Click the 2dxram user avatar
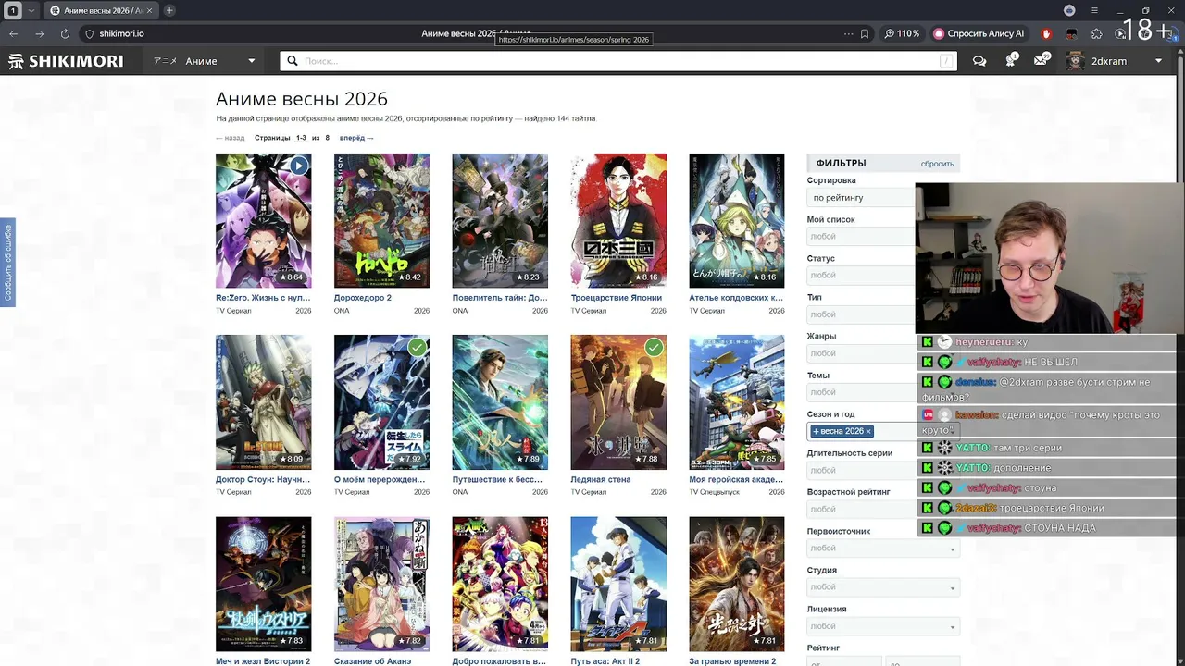This screenshot has height=666, width=1185. point(1075,61)
